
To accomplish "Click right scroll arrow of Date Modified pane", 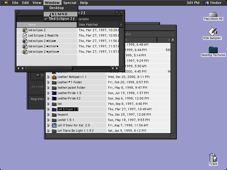I will [x=117, y=68].
